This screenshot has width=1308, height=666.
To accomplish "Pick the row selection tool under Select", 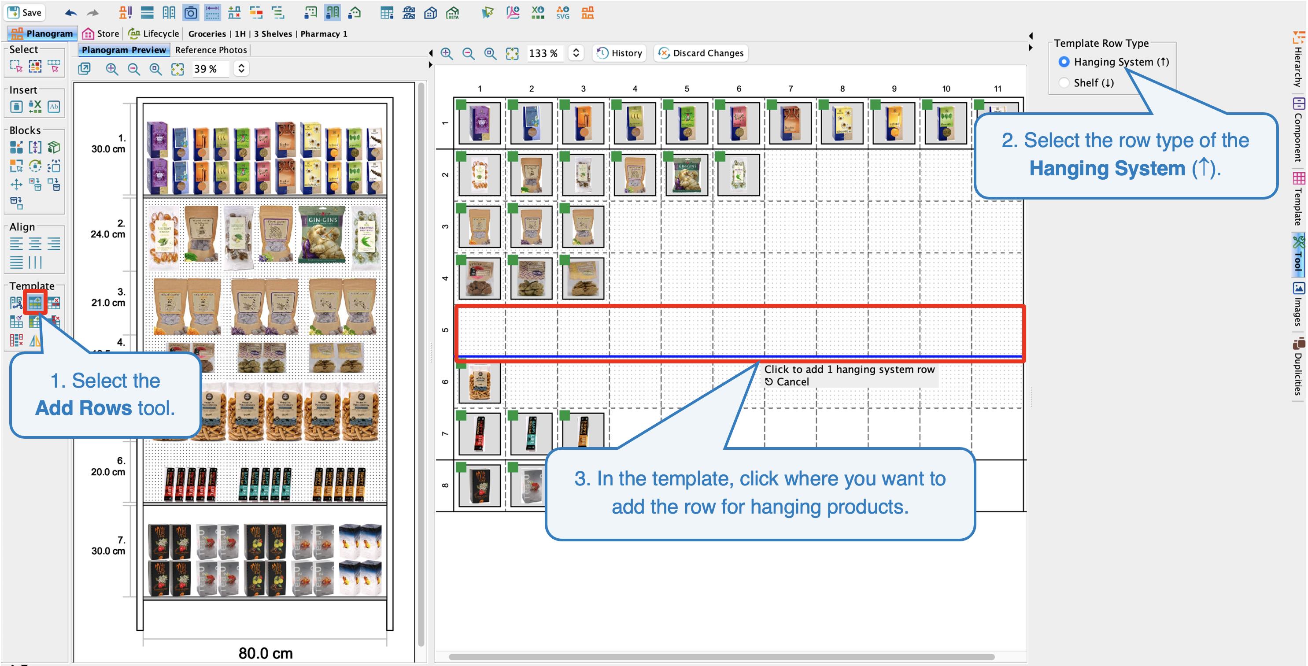I will [x=54, y=66].
